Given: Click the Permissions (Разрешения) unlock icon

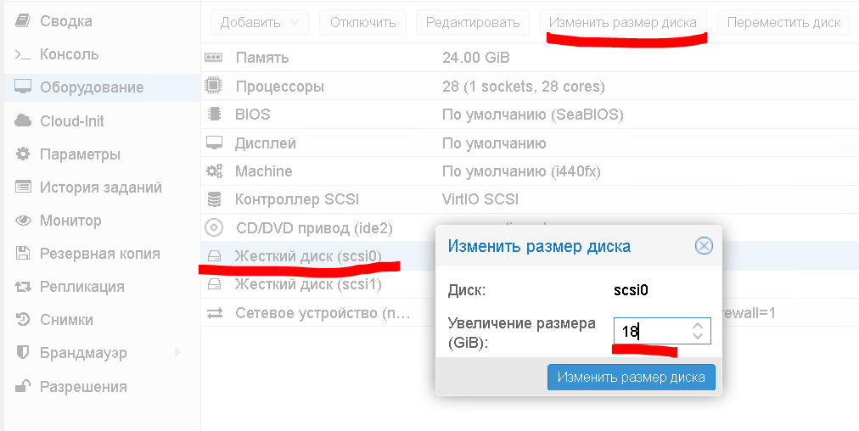Looking at the screenshot, I should tap(23, 387).
